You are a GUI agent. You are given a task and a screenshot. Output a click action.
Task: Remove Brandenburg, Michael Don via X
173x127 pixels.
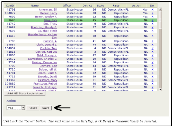pos(152,36)
